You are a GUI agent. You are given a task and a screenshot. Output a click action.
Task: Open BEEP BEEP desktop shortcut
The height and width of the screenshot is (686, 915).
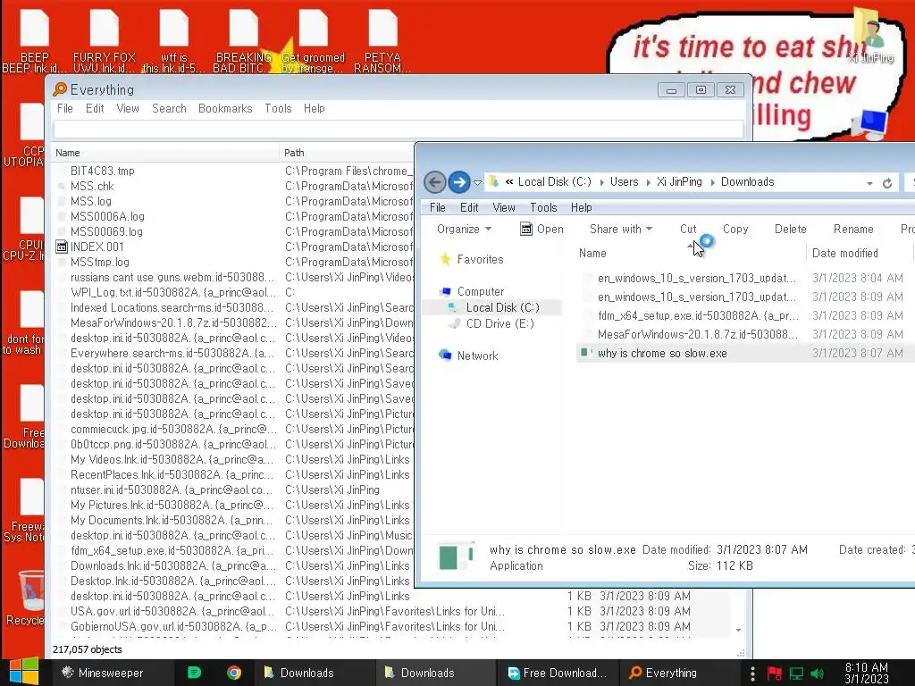click(x=35, y=41)
